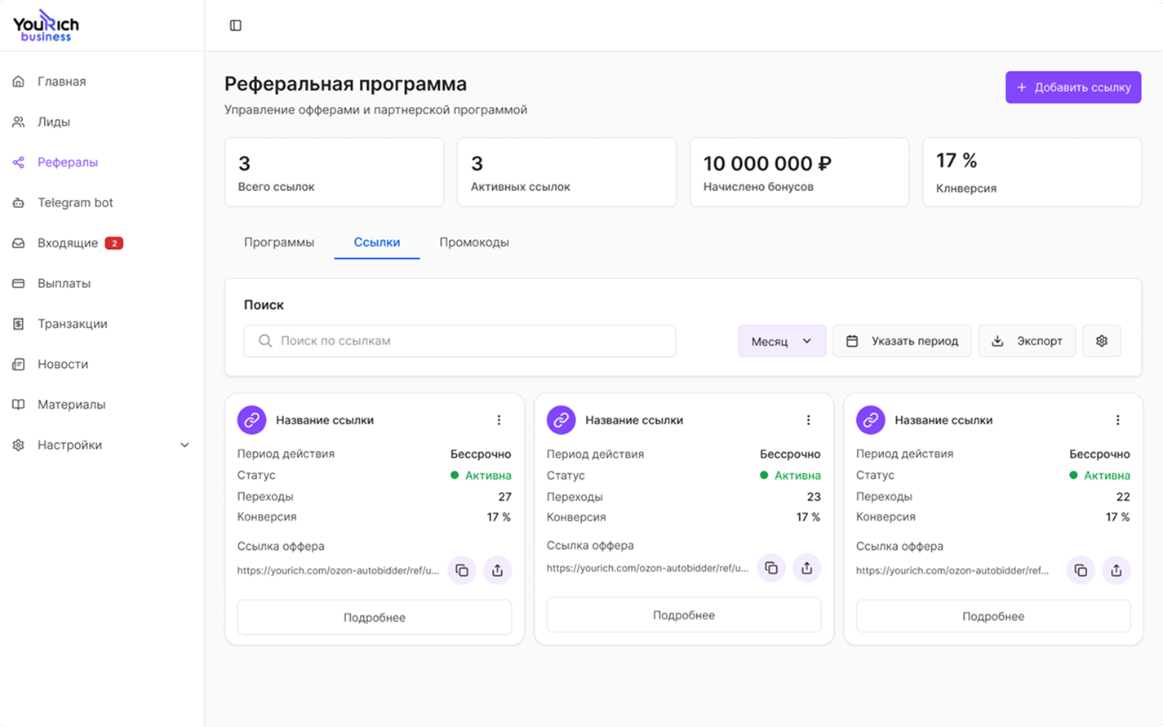Viewport: 1163px width, 727px height.
Task: Expand the first card's options menu
Action: 499,419
